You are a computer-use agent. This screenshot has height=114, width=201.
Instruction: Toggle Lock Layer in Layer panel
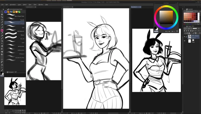pyautogui.click(x=191, y=31)
